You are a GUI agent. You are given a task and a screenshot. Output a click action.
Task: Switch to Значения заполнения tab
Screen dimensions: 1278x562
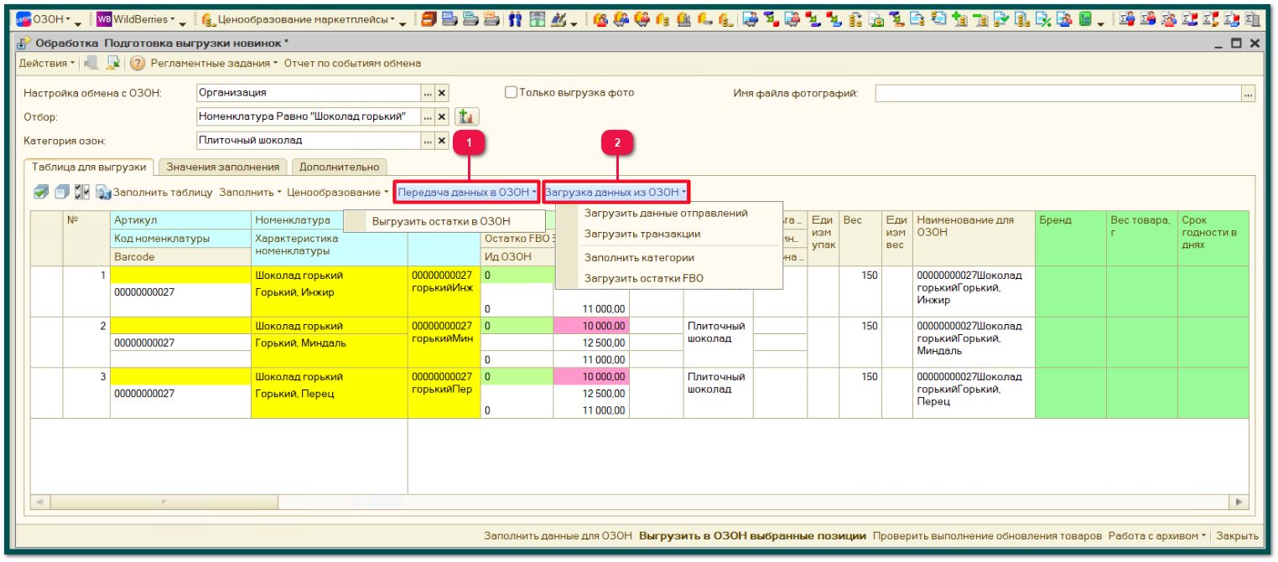(221, 167)
